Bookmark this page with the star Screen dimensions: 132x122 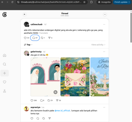click(84, 2)
